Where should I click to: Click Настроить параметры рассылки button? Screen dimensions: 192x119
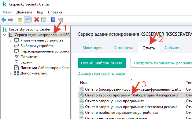(161, 63)
